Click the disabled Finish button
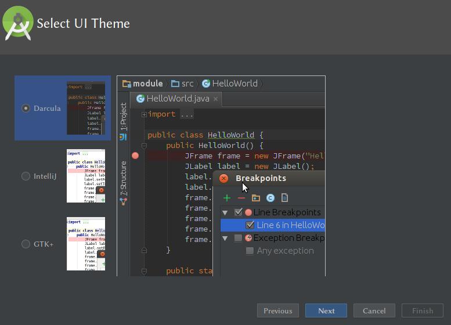The width and height of the screenshot is (451, 325). coord(423,310)
